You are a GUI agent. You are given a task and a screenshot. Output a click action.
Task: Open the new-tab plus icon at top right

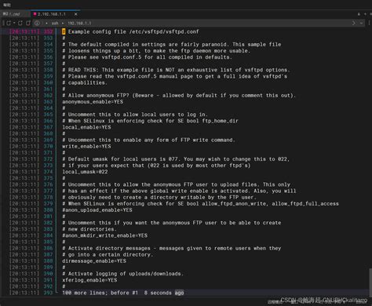click(365, 14)
